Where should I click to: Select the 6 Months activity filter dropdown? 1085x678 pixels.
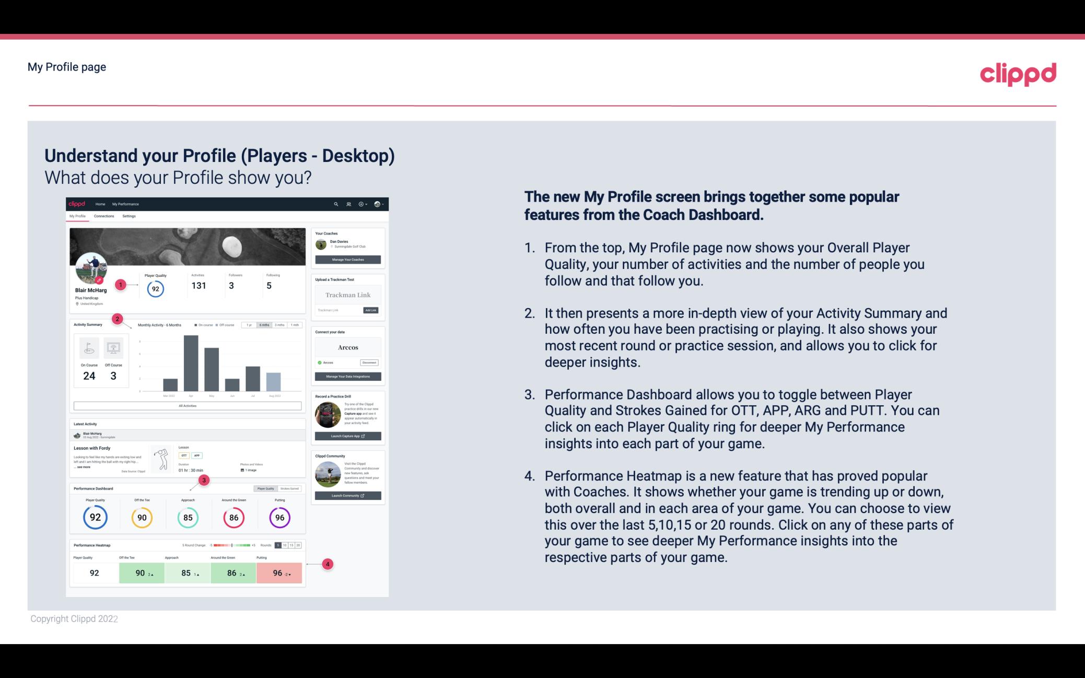(265, 325)
